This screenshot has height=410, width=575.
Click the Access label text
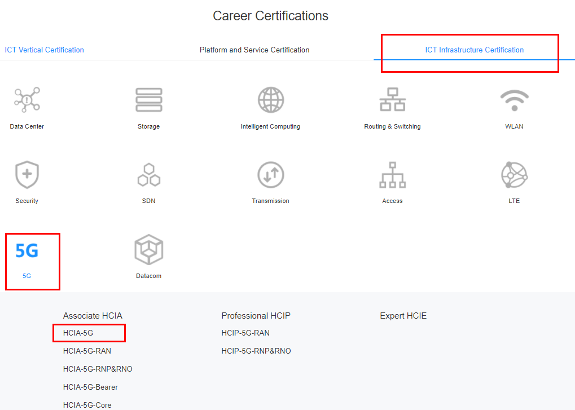click(x=392, y=201)
